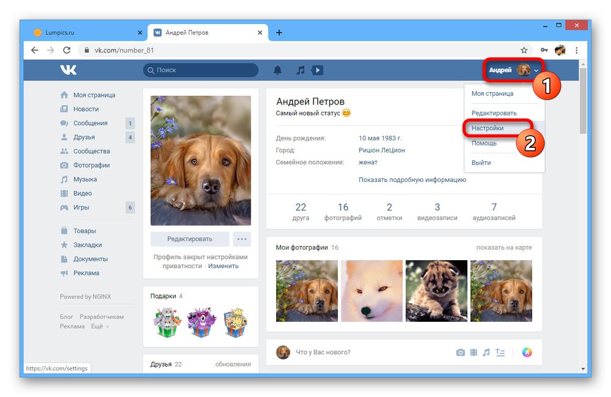Click the camera icon beside Фотографии
The height and width of the screenshot is (397, 611).
pyautogui.click(x=64, y=165)
